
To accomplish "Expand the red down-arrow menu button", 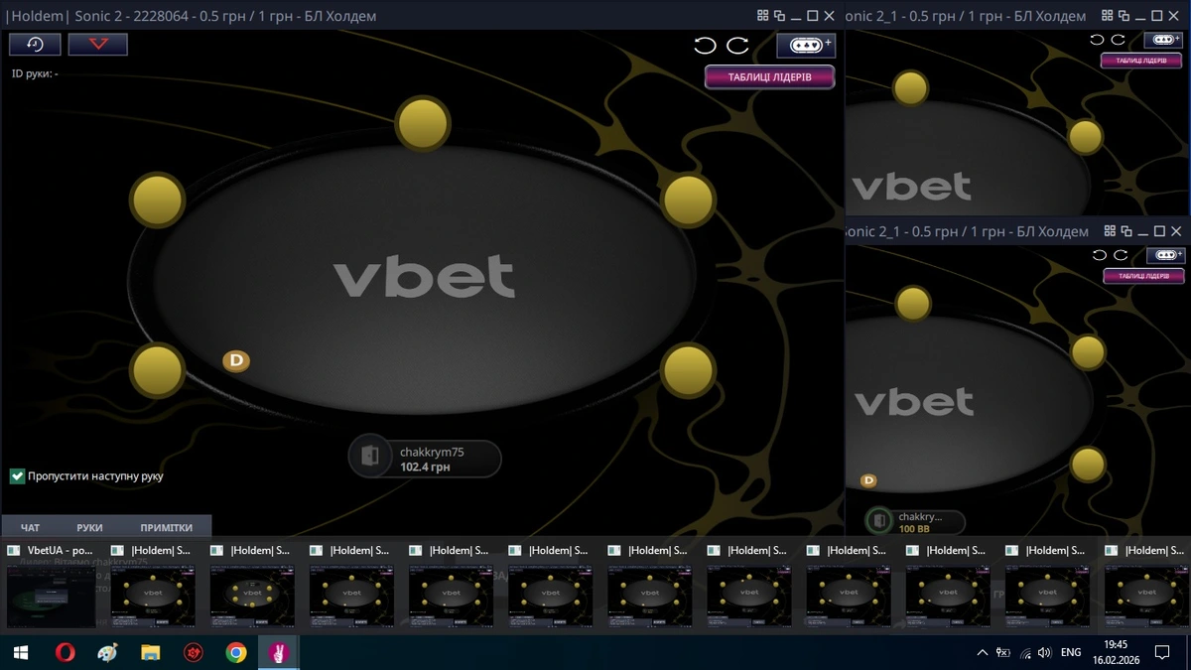I will point(97,45).
